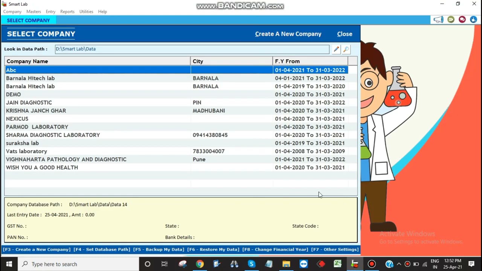Click F3 Create a New Company shortcut

(x=37, y=249)
